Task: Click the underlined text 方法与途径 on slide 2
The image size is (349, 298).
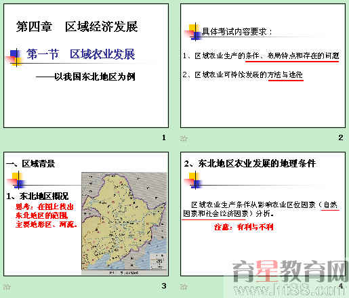Action: [285, 74]
